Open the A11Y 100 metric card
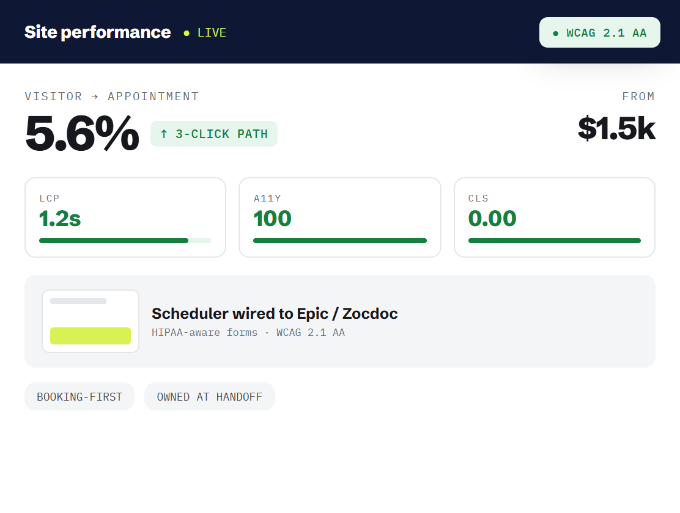Viewport: 680px width, 513px height. click(x=340, y=217)
